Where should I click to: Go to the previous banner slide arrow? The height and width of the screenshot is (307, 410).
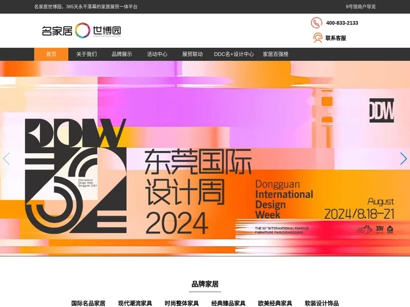coord(6,159)
